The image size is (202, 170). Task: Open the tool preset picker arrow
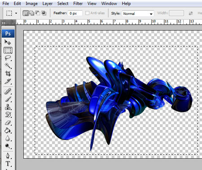click(x=16, y=13)
